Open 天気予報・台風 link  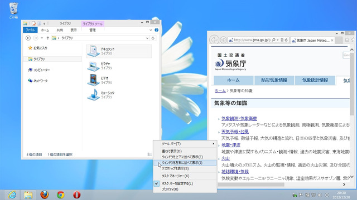[x=235, y=132]
